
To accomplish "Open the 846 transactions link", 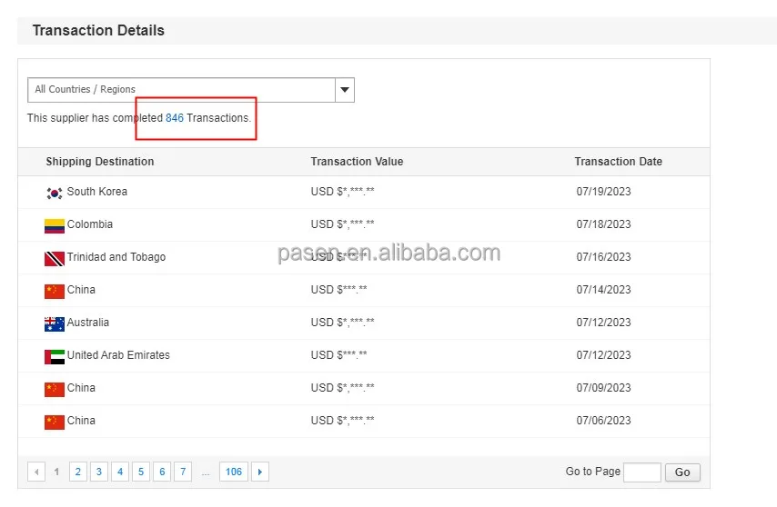I will coord(175,118).
